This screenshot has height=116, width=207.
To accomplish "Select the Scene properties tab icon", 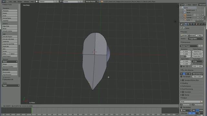I will (191, 24).
